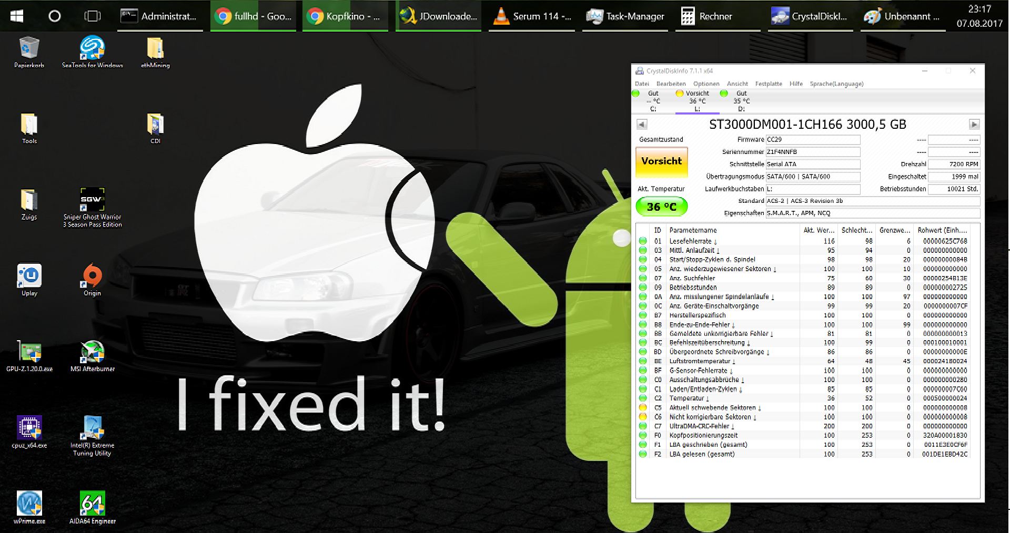Select the Lesefehlerrate SMART row

coord(803,241)
